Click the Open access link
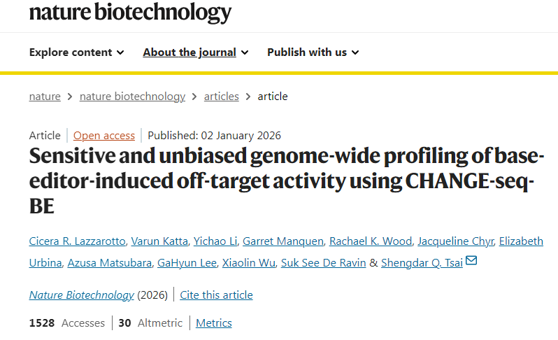 pyautogui.click(x=104, y=136)
